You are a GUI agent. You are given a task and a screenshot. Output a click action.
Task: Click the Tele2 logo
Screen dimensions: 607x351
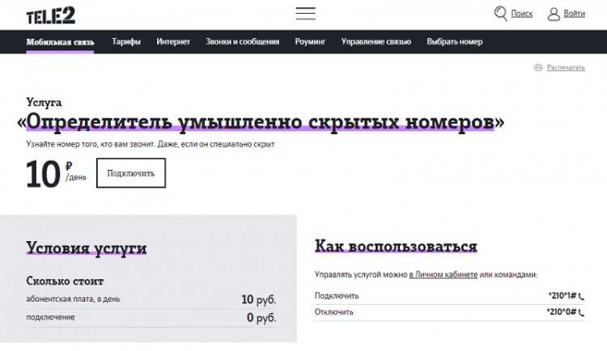pos(51,15)
